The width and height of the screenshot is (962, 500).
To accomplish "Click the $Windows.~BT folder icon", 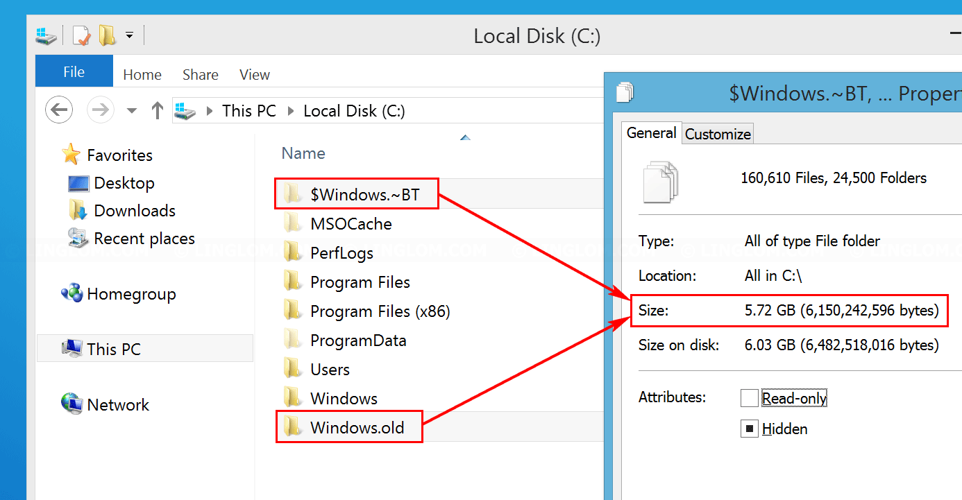I will pos(293,194).
